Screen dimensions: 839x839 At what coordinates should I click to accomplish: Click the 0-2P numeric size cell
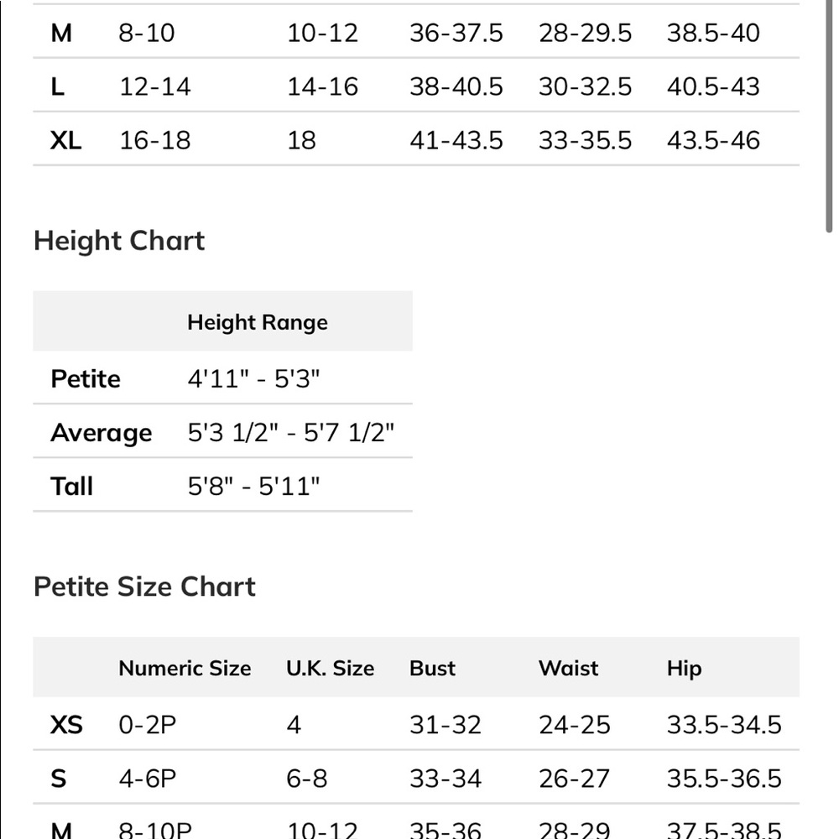click(x=147, y=725)
